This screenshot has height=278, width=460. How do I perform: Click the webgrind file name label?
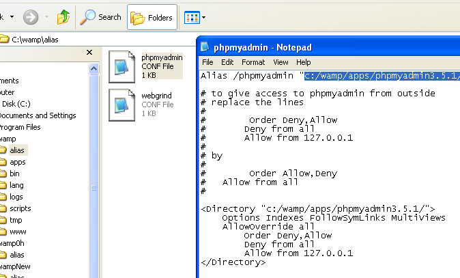pos(156,96)
